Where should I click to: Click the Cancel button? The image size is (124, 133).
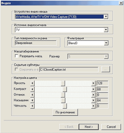(x=111, y=127)
